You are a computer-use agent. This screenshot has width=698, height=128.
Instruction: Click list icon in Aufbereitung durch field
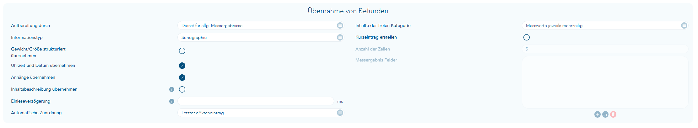340,25
